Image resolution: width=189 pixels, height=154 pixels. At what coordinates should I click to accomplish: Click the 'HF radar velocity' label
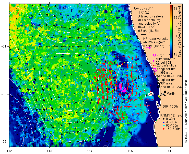(156, 39)
